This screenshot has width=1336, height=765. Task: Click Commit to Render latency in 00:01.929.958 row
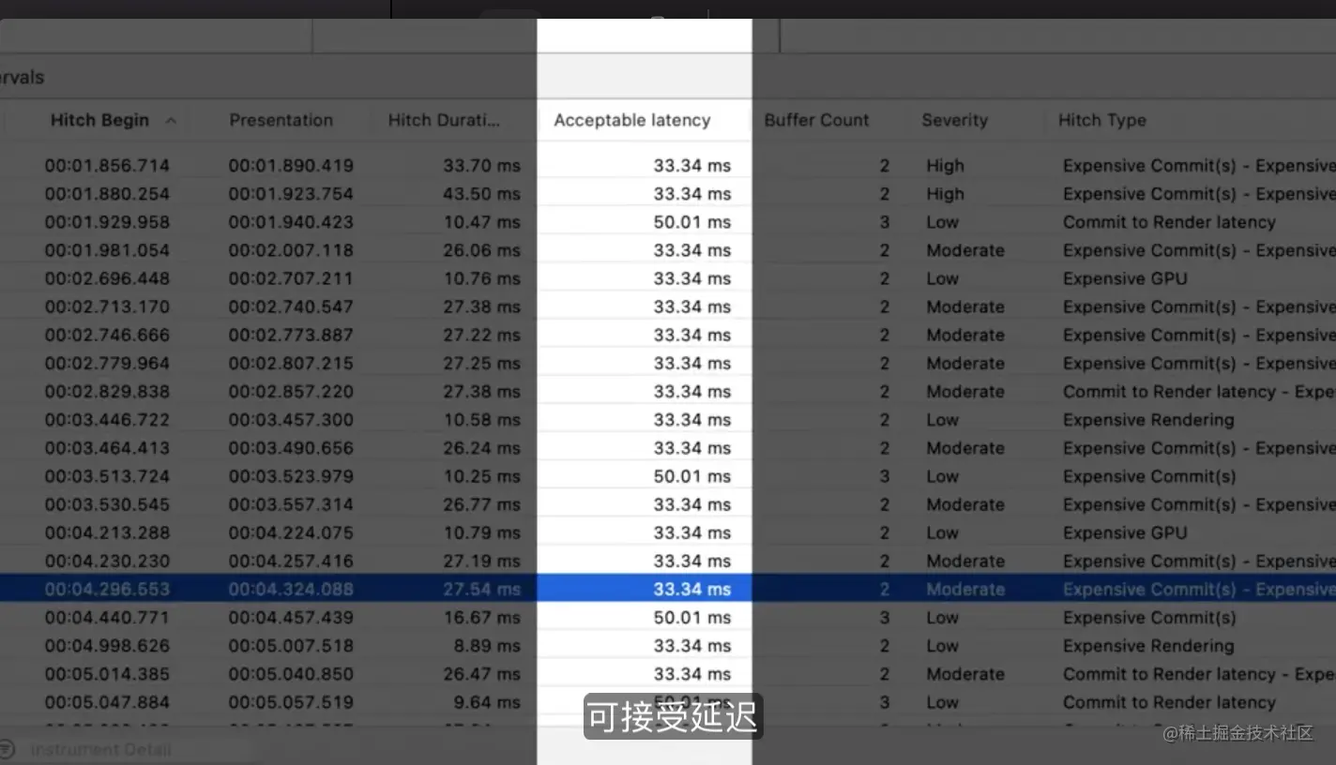[1169, 222]
